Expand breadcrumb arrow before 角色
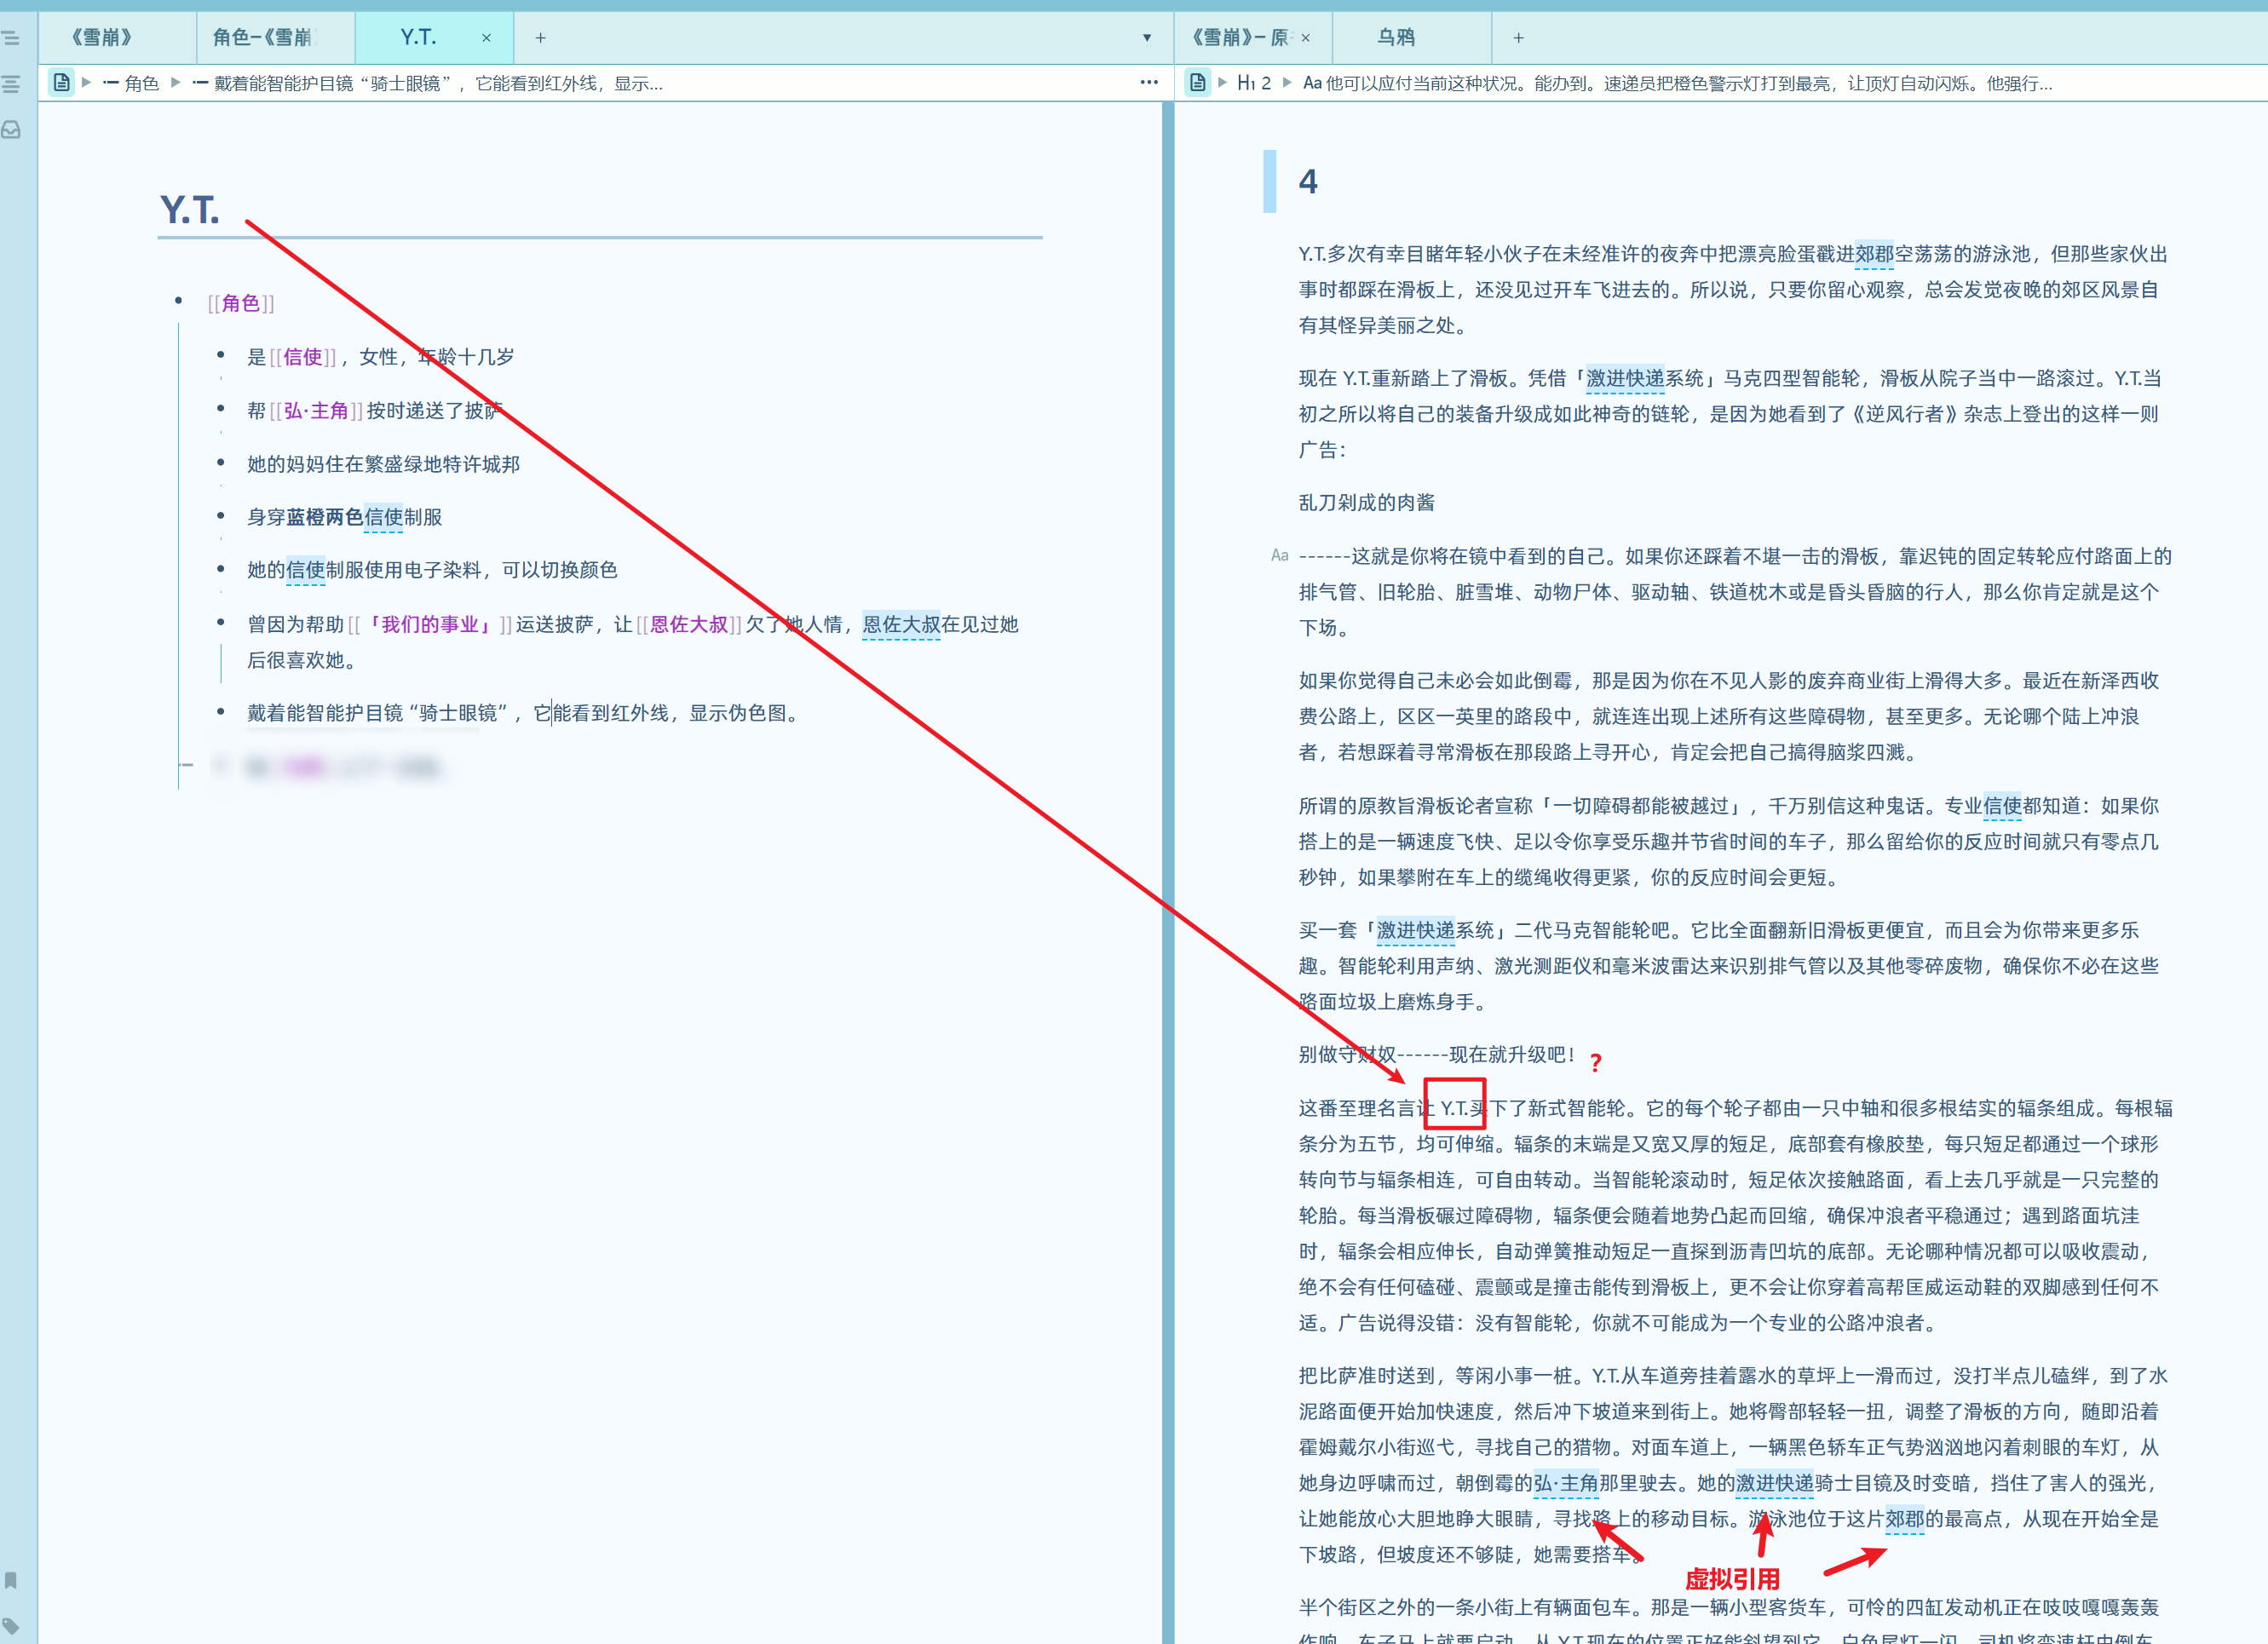Image resolution: width=2268 pixels, height=1644 pixels. click(x=87, y=83)
